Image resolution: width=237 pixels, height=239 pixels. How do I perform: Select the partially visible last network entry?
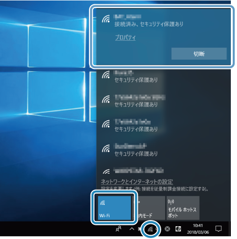[x=164, y=171]
